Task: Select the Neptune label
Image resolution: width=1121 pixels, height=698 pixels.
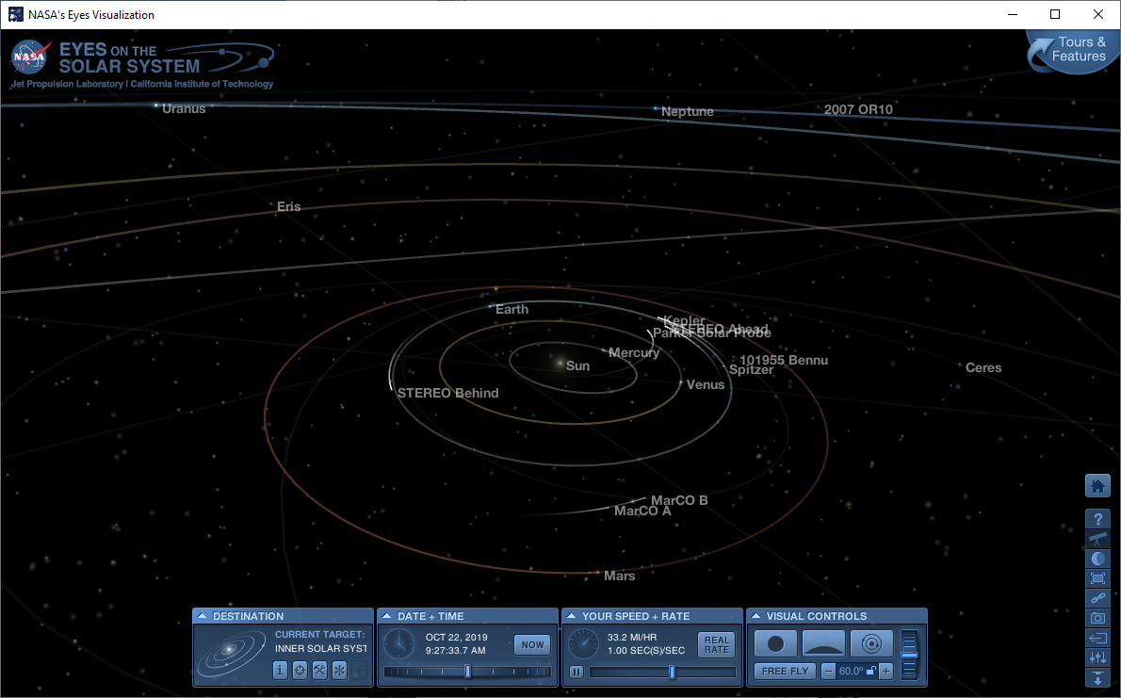Action: click(687, 111)
